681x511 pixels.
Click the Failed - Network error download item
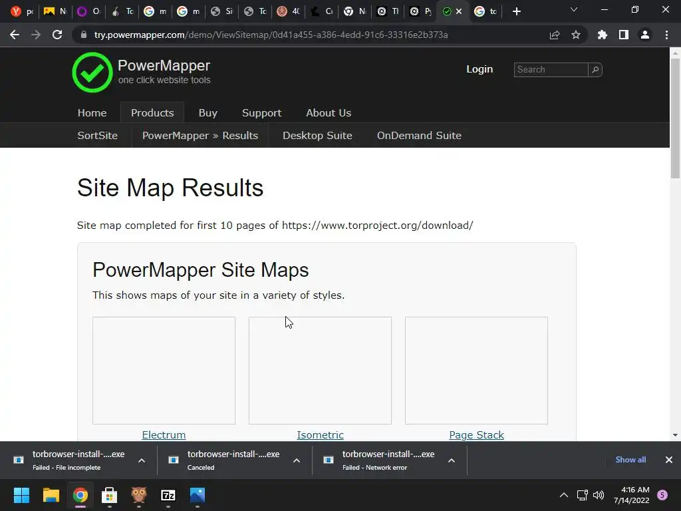pos(388,460)
